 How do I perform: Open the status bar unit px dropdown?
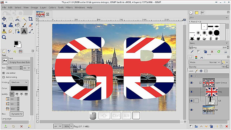coord(58,126)
